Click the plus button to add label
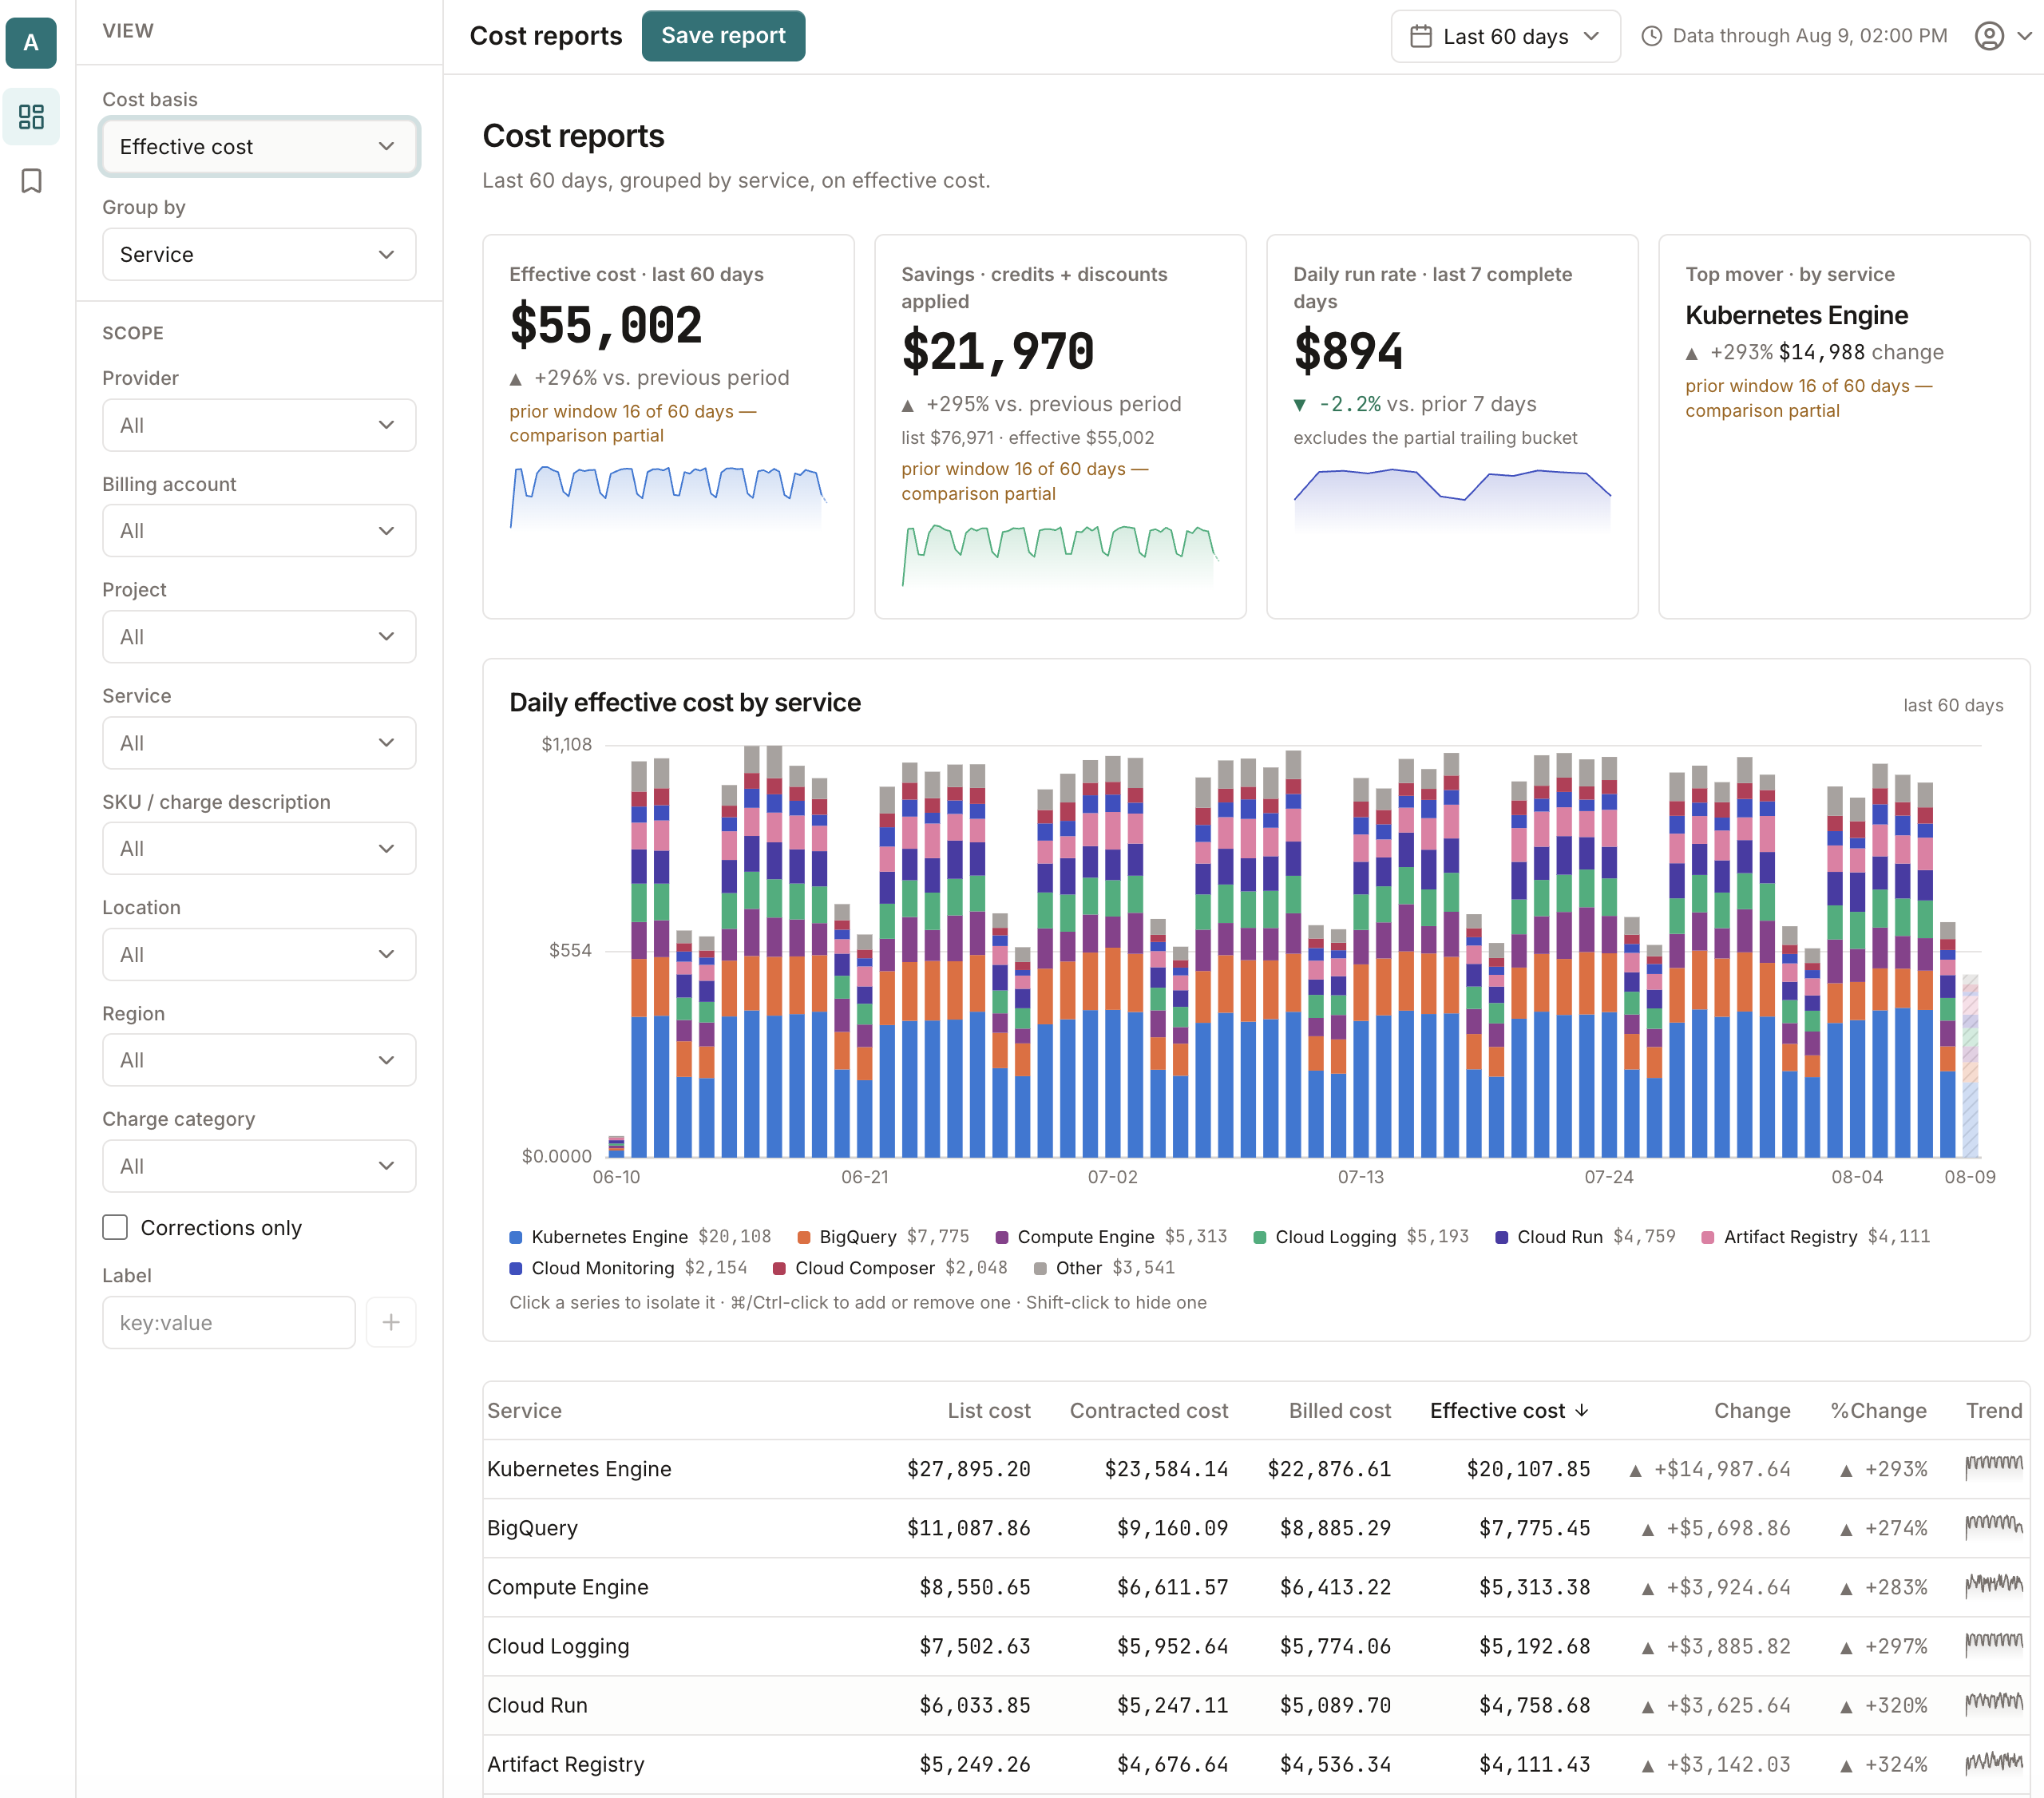Screen dimensions: 2044x1798 point(391,1322)
